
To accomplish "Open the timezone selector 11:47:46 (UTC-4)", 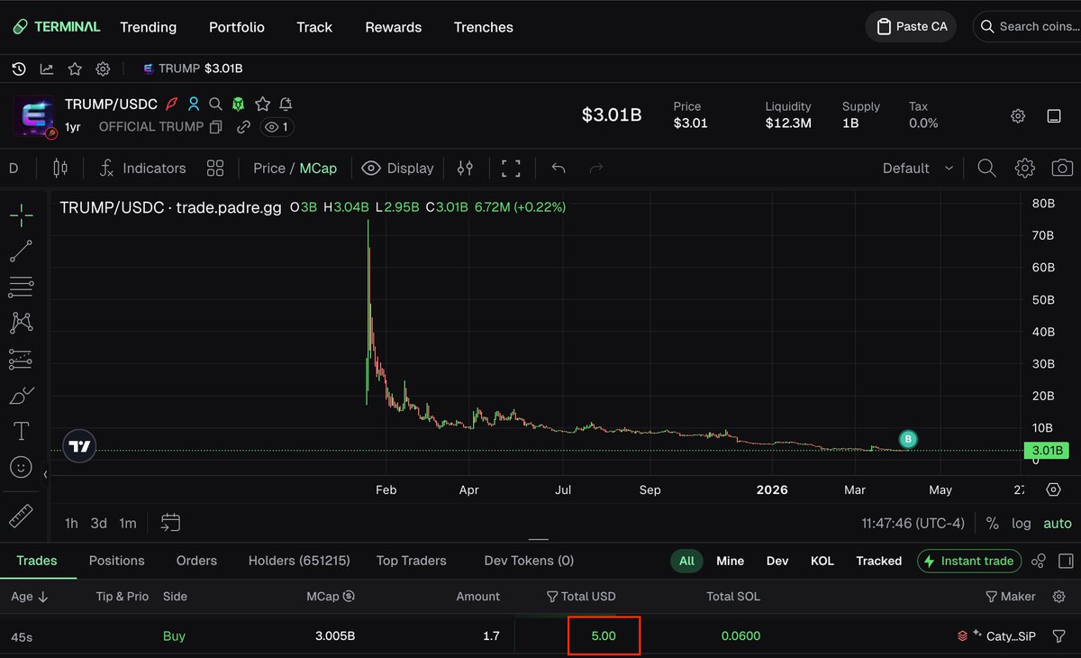I will [913, 523].
